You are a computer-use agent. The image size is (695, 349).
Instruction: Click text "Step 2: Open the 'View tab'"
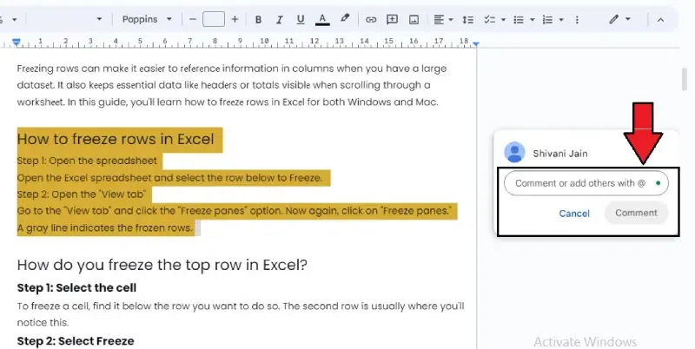82,194
